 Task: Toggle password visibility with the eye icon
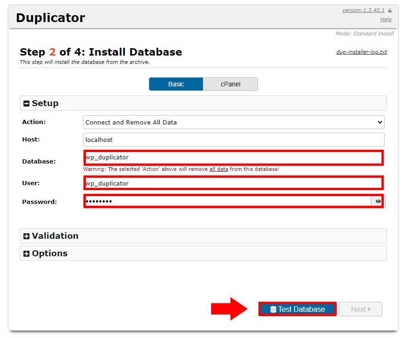coord(378,201)
